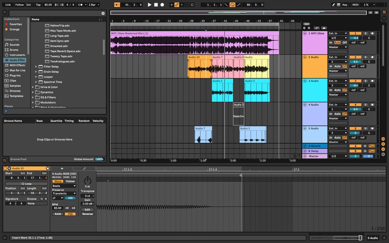This screenshot has height=243, width=389.
Task: Select the Audio 10 clip on track 2
Action: [200, 66]
